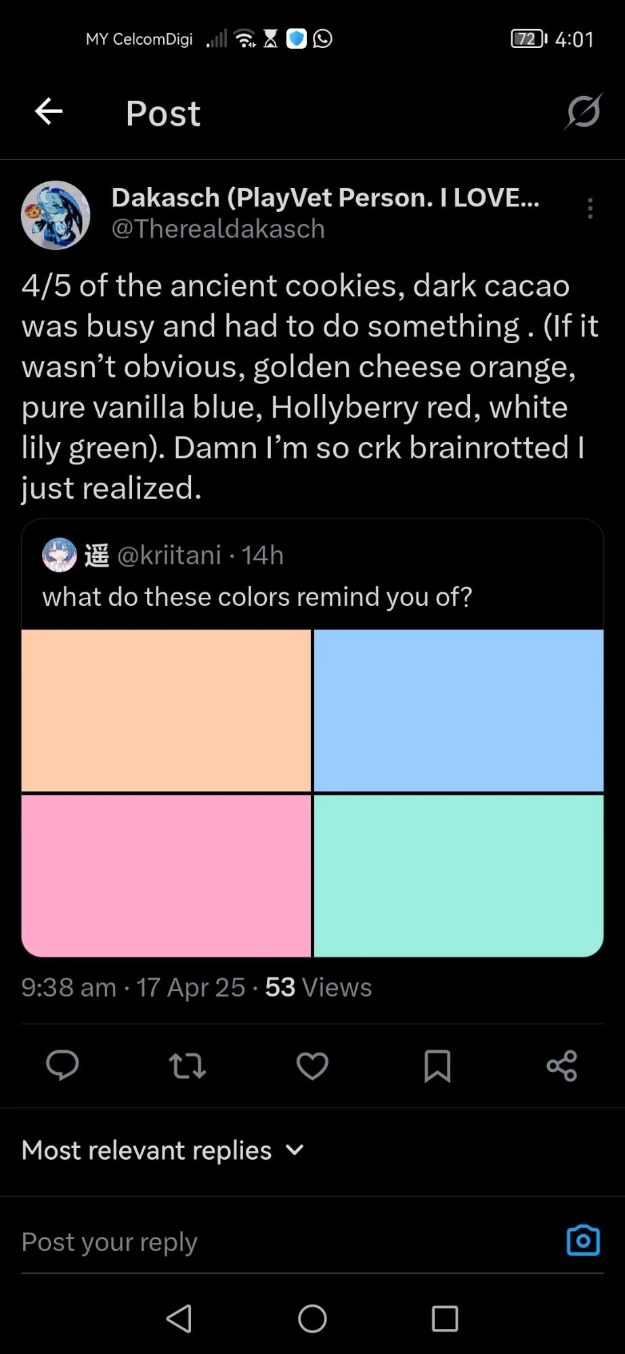Tap the pink color square

pos(166,875)
